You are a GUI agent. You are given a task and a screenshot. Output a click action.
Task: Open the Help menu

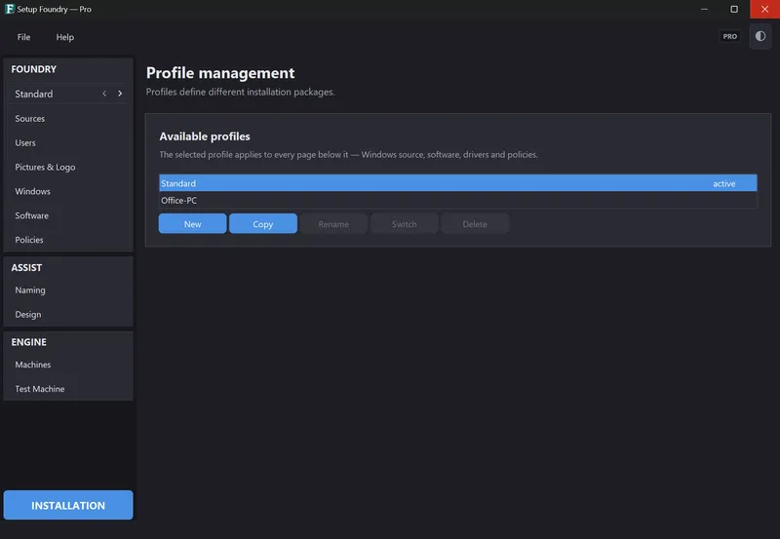pos(64,37)
